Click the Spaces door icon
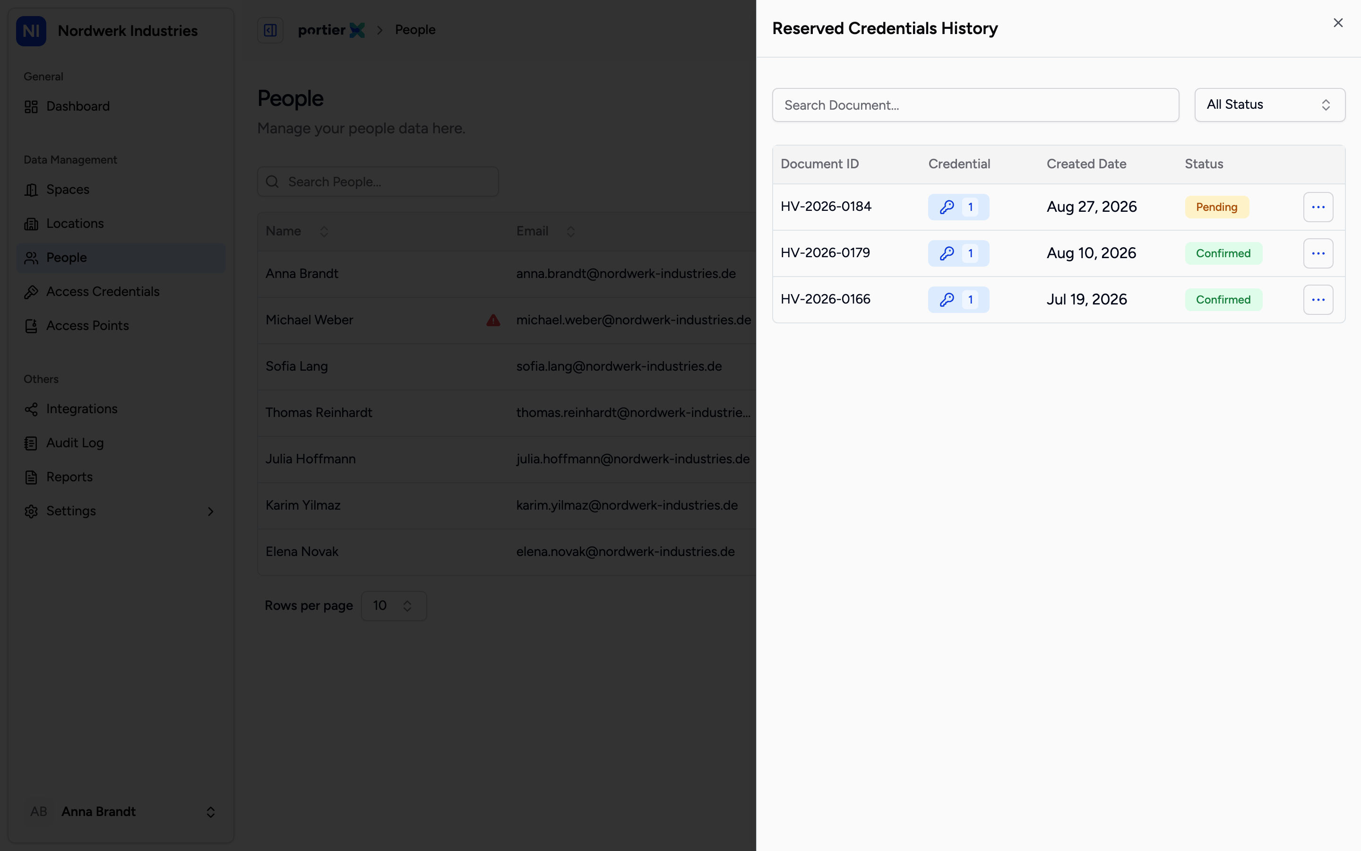 [31, 190]
